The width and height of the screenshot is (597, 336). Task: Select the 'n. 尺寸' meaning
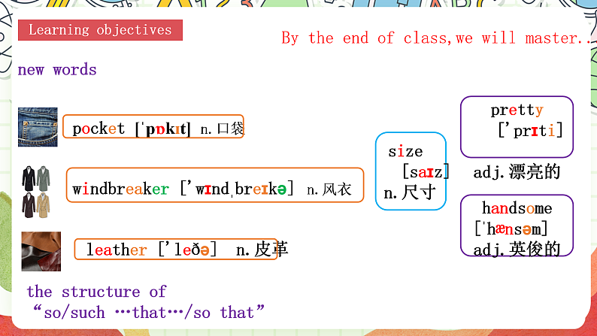click(x=410, y=192)
